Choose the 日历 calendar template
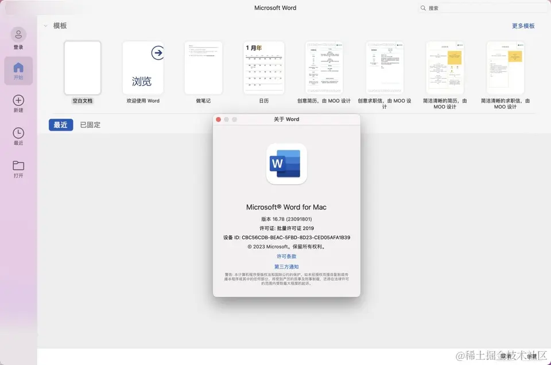 tap(264, 68)
